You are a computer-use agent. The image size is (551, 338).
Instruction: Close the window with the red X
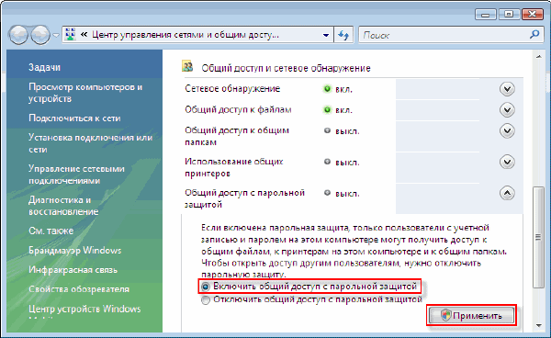pyautogui.click(x=532, y=15)
